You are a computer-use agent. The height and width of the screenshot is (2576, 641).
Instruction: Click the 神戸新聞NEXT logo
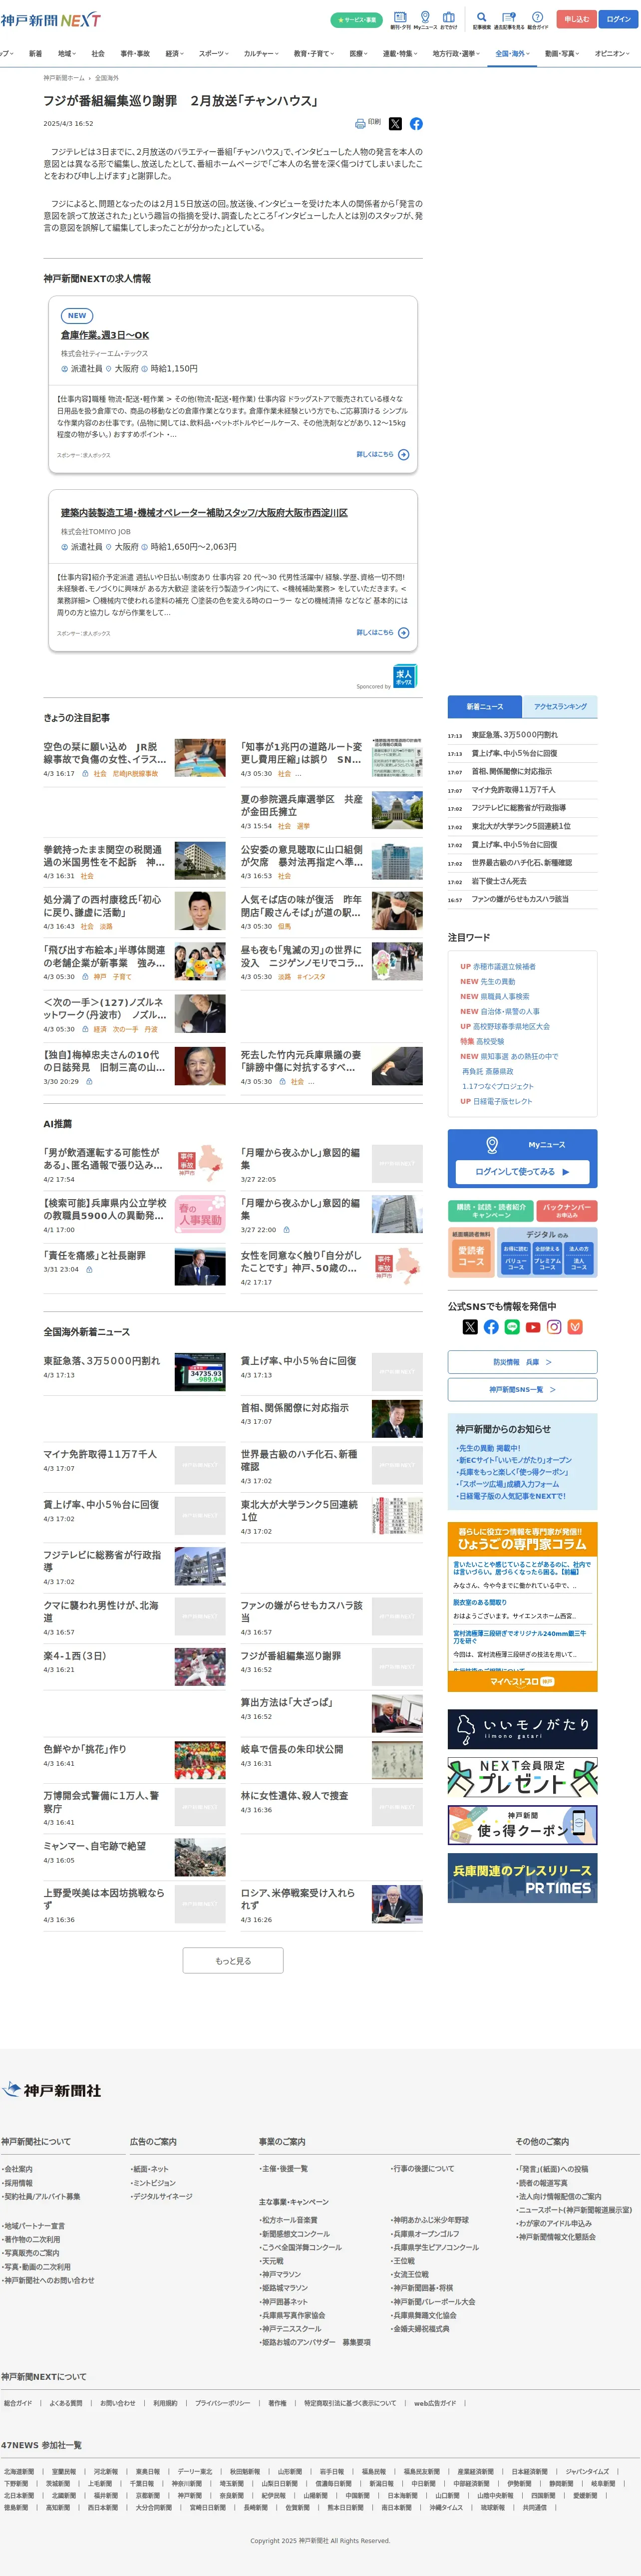click(x=51, y=20)
